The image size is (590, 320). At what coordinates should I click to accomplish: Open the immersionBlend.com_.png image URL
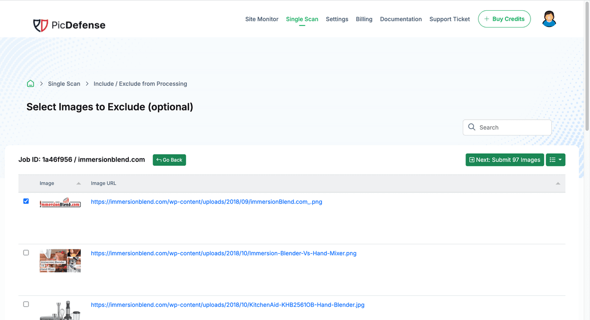click(206, 202)
